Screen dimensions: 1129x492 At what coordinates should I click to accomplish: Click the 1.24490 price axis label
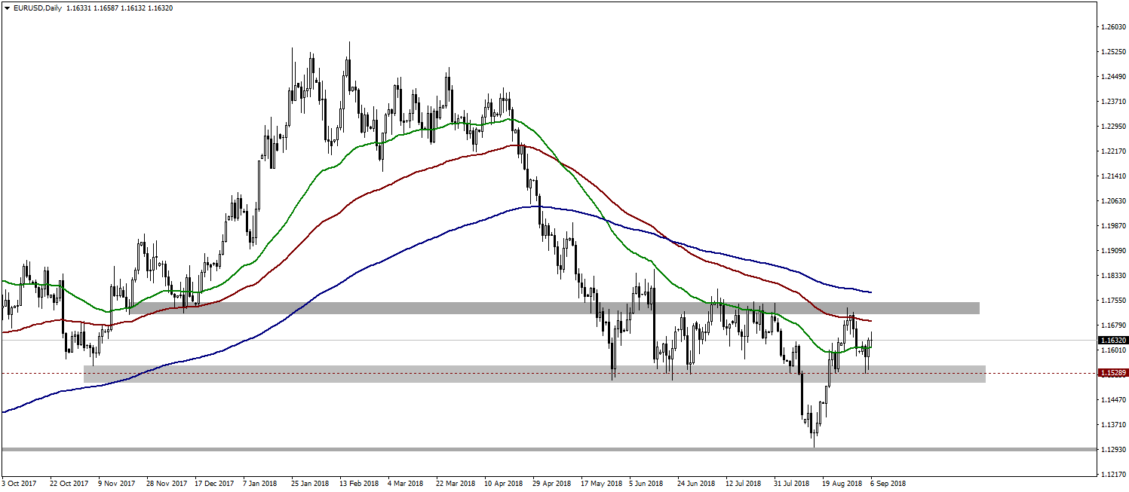1113,77
